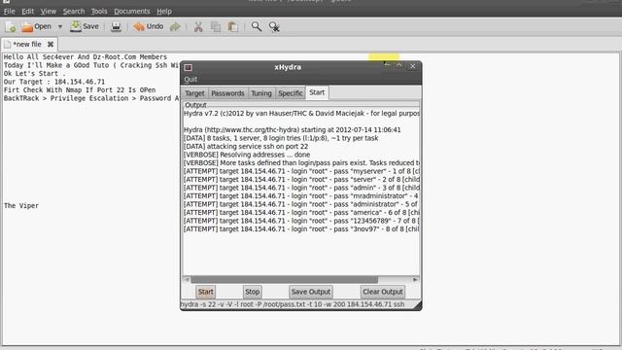622x350 pixels.
Task: Redo with the green arrow icon
Action: click(175, 27)
